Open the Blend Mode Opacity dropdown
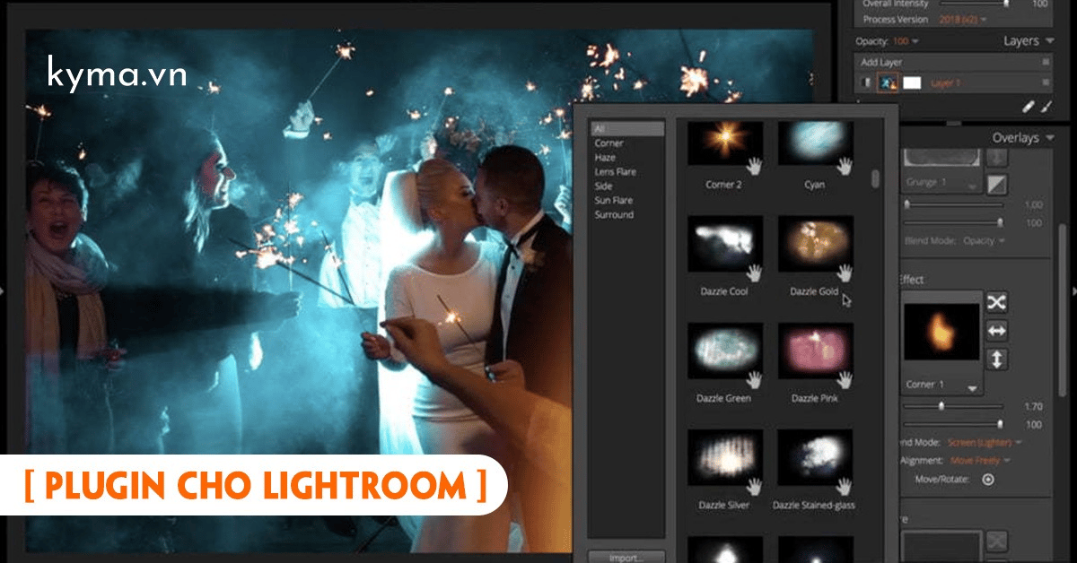The image size is (1077, 563). tap(985, 240)
